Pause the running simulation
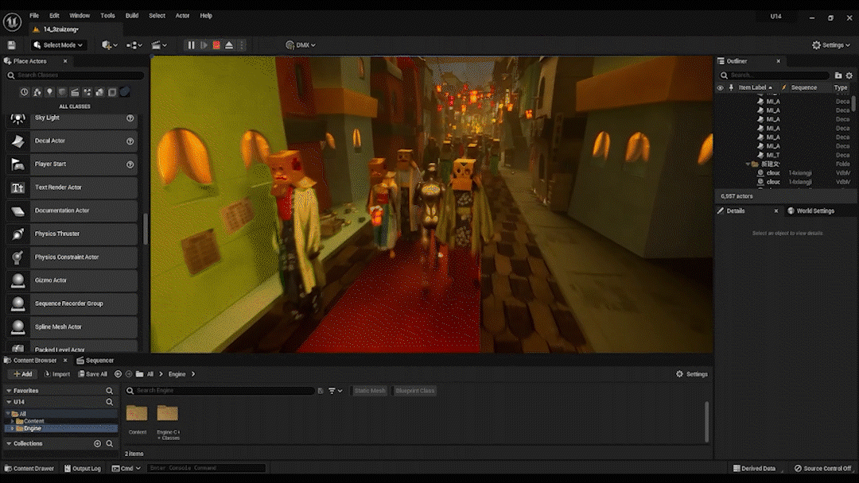The image size is (859, 483). (191, 45)
